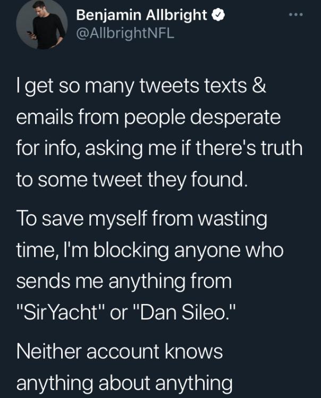Image resolution: width=321 pixels, height=398 pixels.
Task: Click the ampersand after "texts"
Action: [257, 86]
